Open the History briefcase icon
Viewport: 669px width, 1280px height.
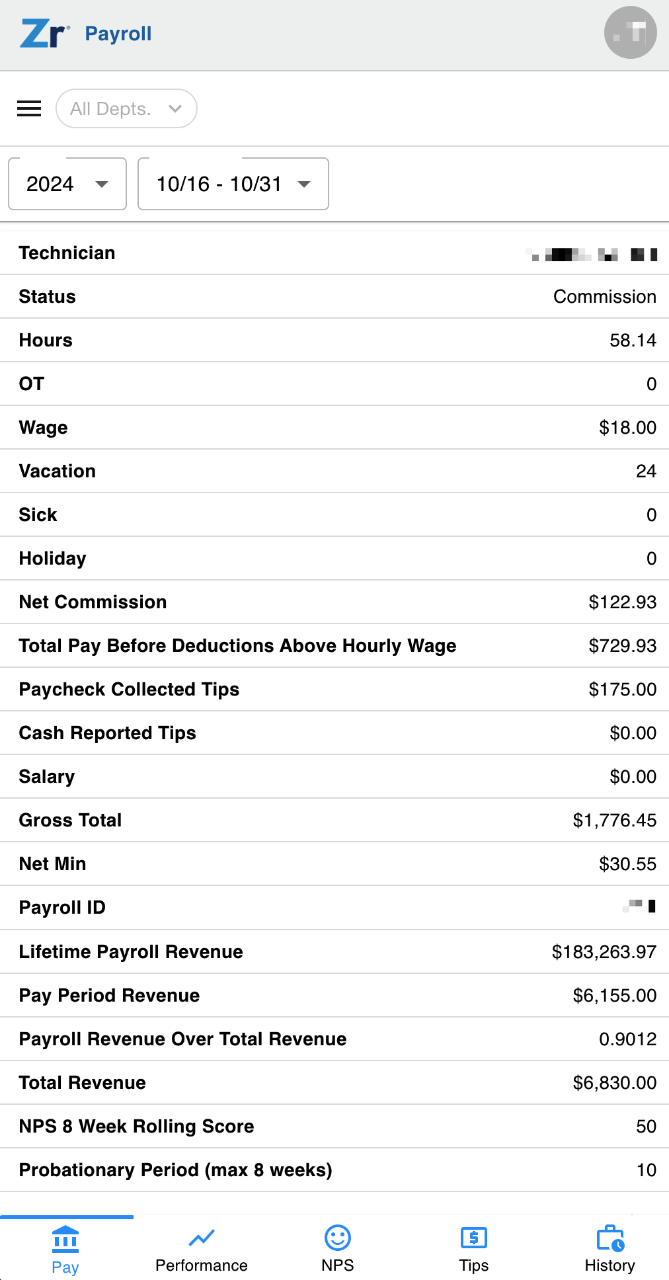click(x=610, y=1238)
